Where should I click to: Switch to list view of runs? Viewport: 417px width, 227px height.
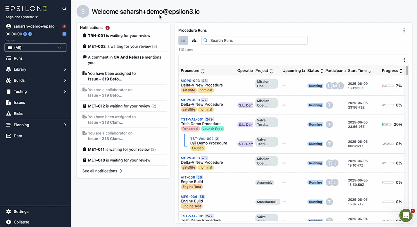pos(183,40)
